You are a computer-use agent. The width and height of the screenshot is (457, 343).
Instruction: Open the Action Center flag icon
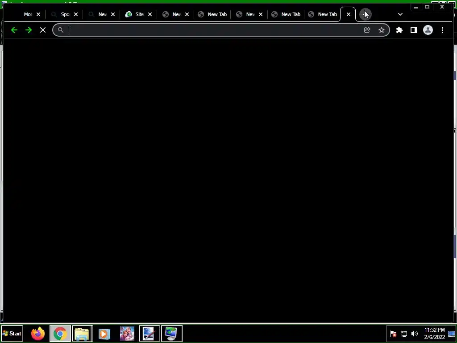(393, 333)
